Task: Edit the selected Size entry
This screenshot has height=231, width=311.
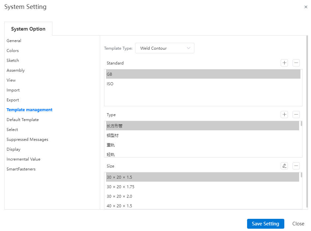Action: 284,166
